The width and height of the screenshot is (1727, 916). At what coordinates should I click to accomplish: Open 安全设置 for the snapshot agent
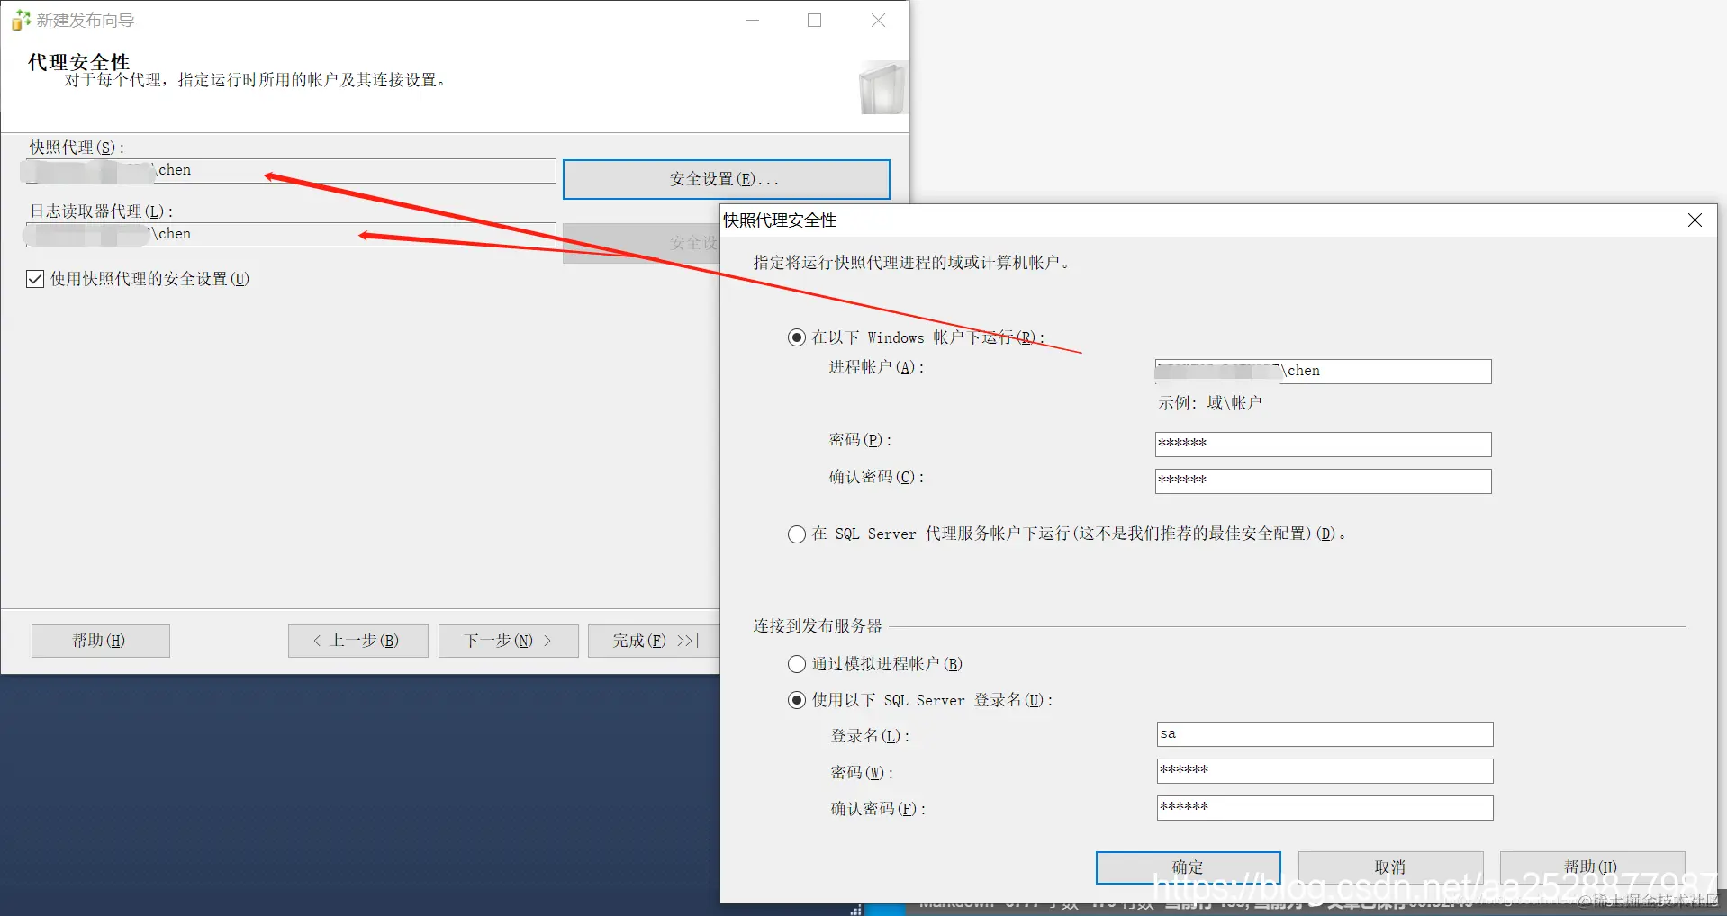[726, 179]
